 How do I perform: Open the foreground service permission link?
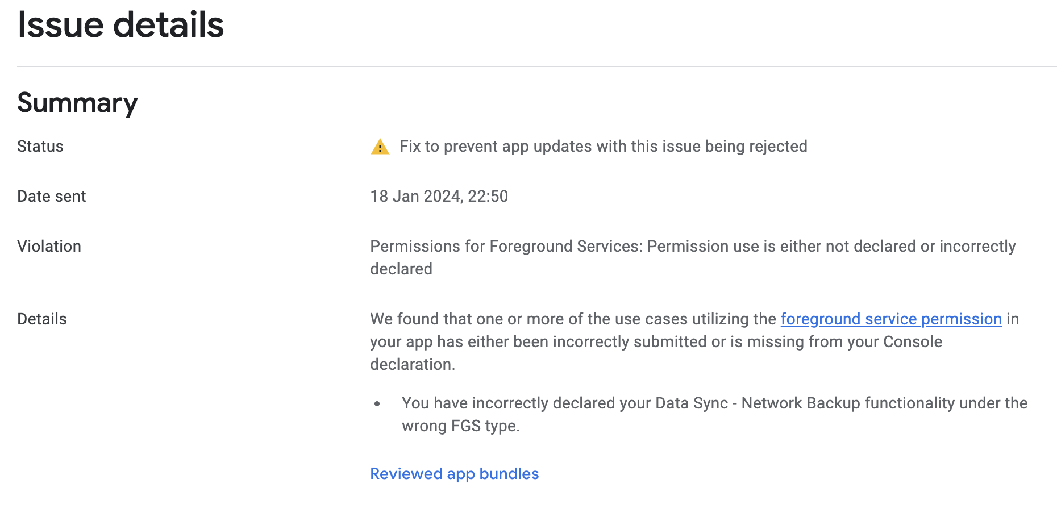[x=890, y=319]
